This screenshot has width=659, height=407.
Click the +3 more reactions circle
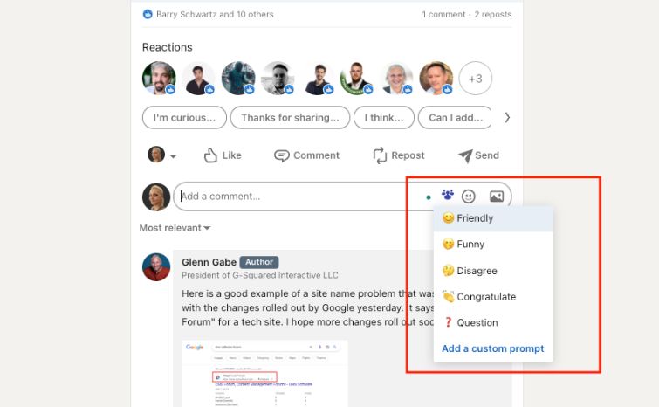pyautogui.click(x=475, y=79)
